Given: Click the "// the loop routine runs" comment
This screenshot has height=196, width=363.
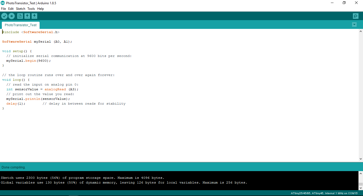Looking at the screenshot, I should click(x=58, y=75).
